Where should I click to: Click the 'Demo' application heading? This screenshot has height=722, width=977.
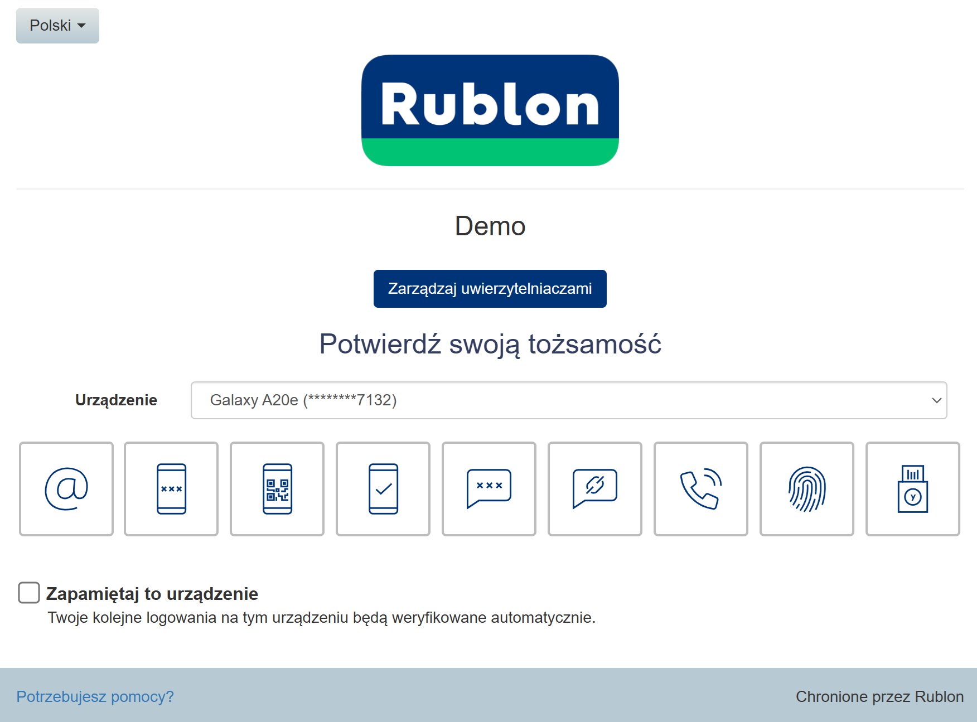coord(490,226)
